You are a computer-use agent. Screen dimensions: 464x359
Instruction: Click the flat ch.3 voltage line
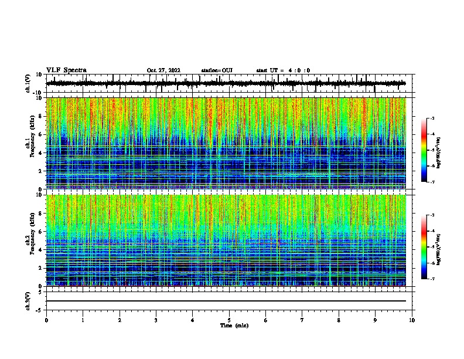(226, 301)
